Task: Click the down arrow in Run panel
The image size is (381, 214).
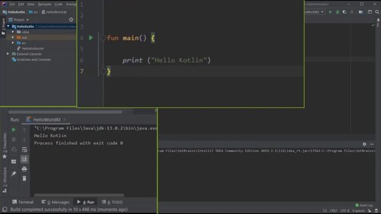Action: [24, 140]
